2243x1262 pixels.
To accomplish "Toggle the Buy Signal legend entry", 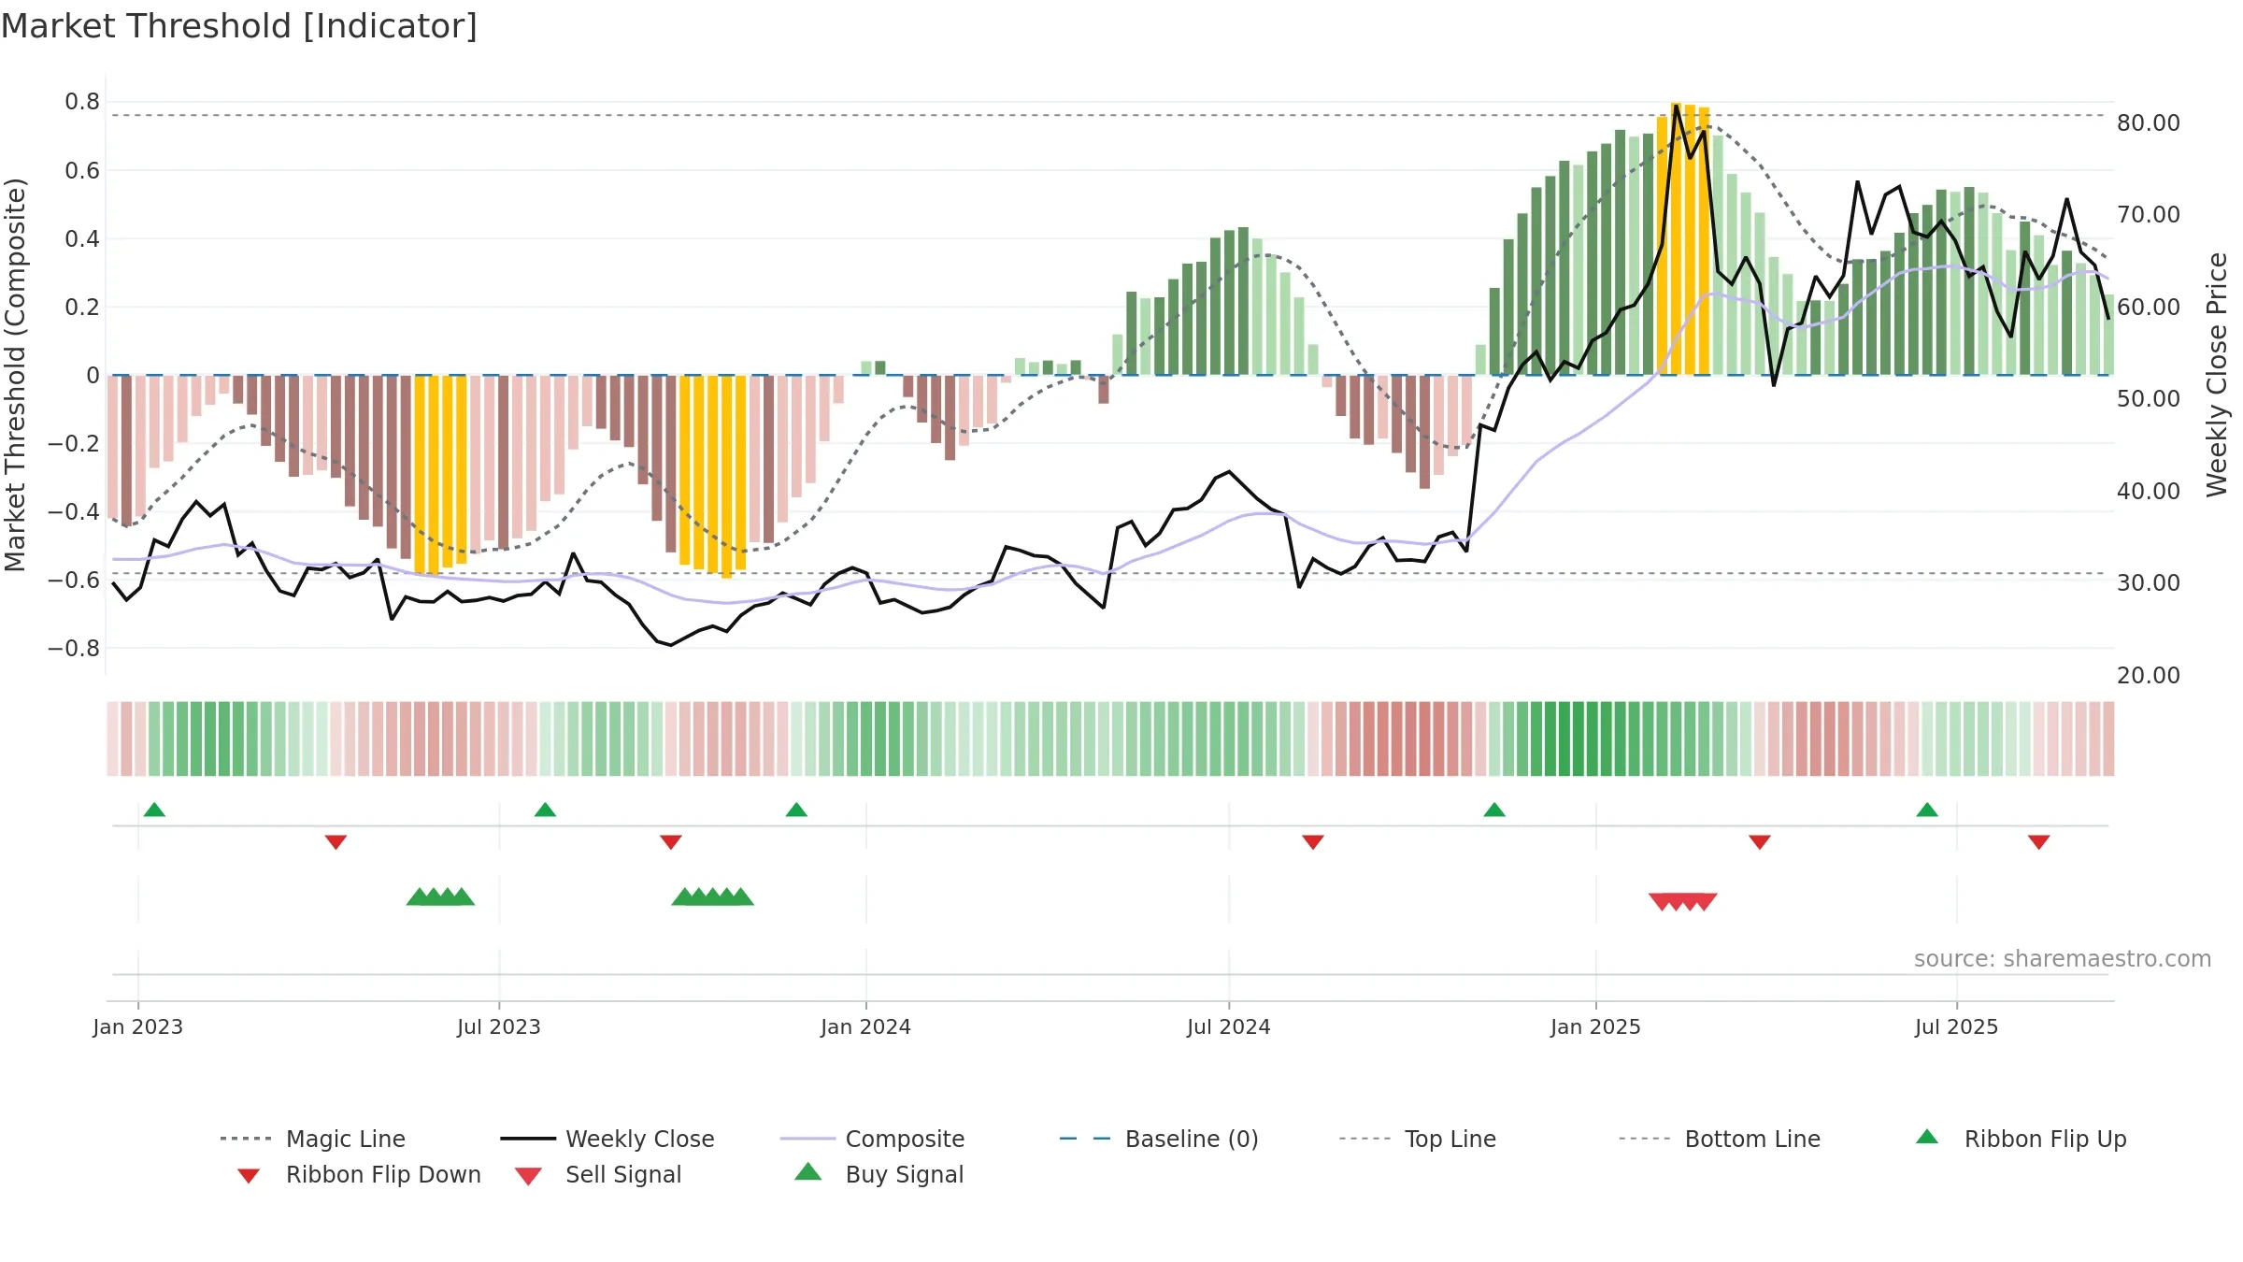I will (879, 1174).
